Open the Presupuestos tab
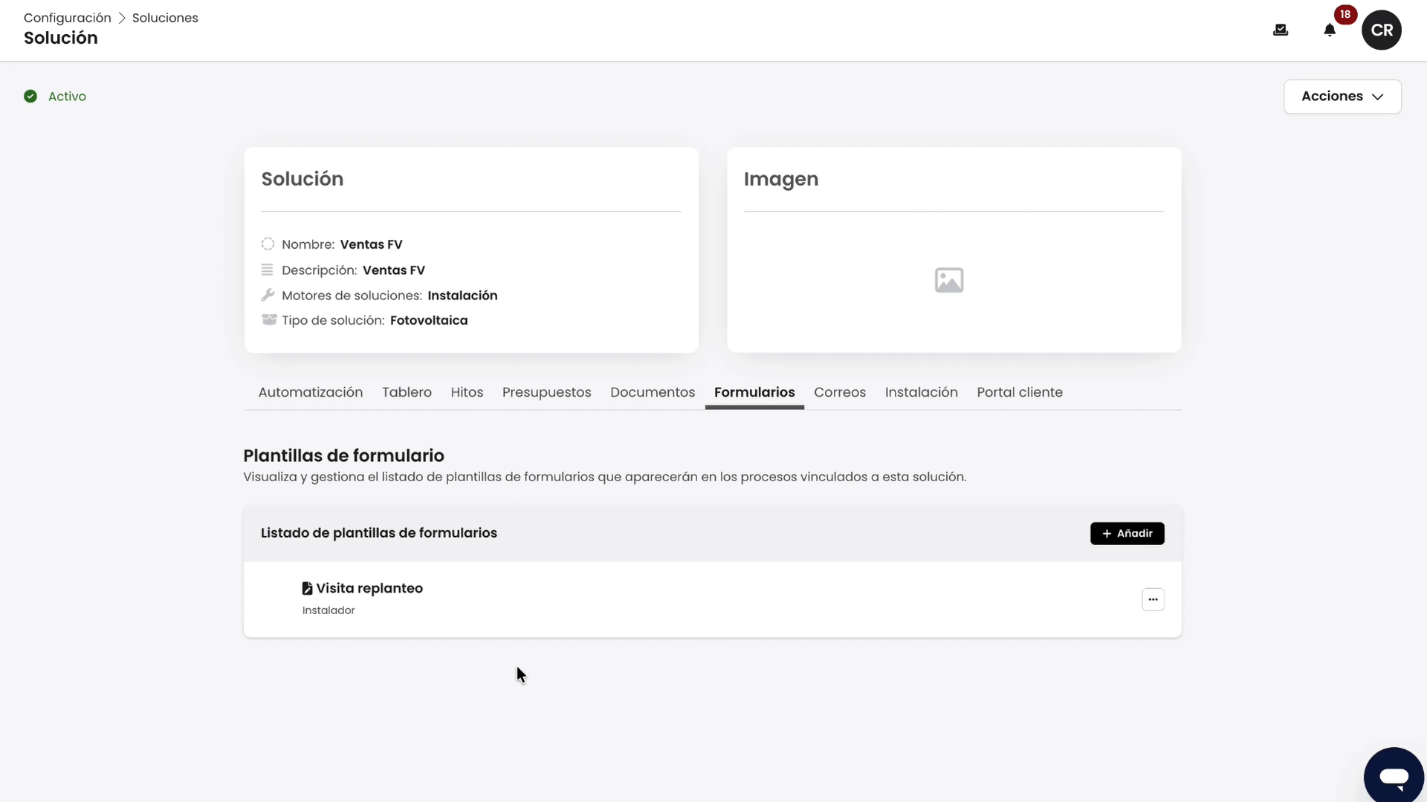 pos(546,392)
